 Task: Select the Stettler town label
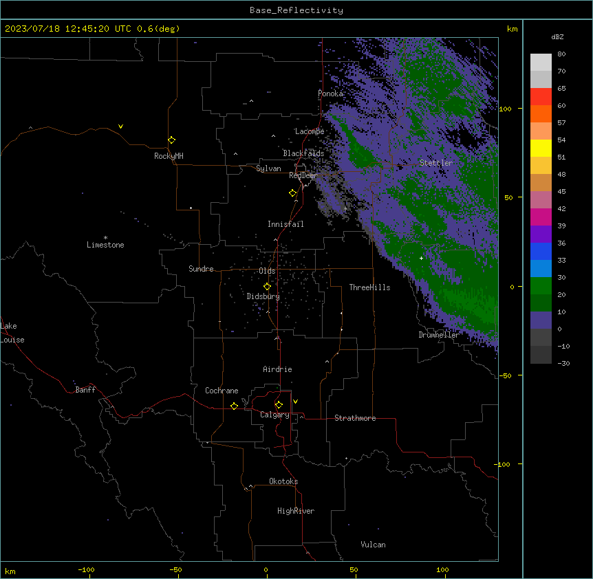coord(435,163)
